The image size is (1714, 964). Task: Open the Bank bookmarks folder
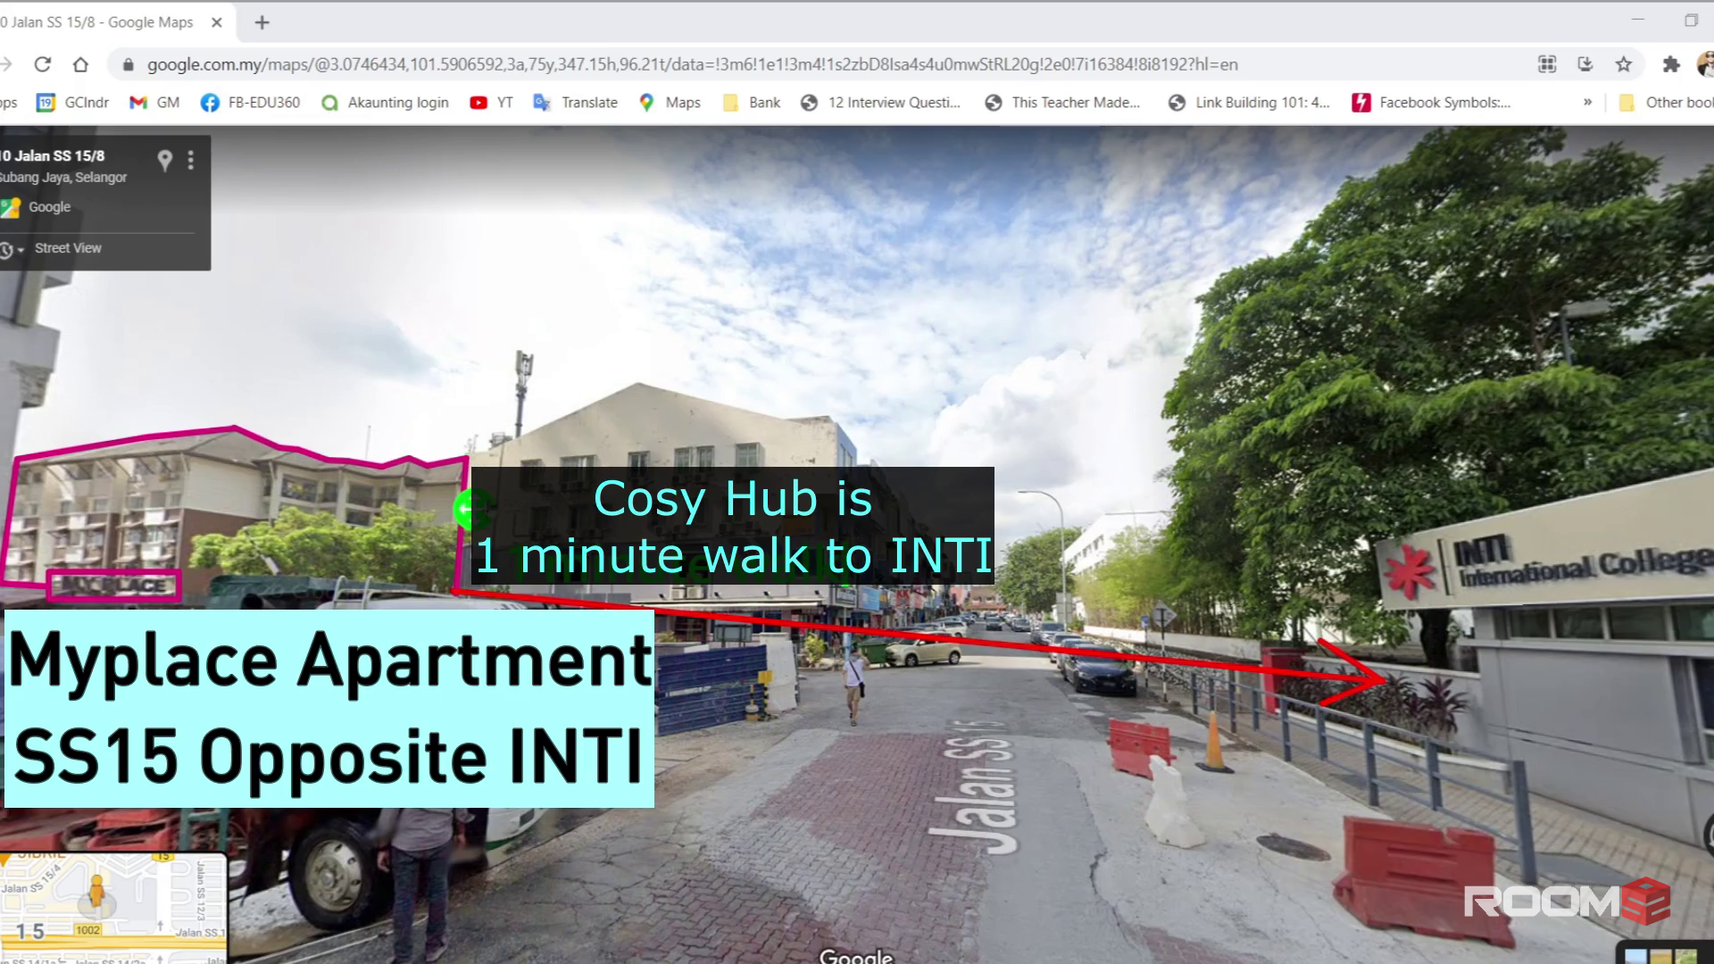[x=751, y=103]
